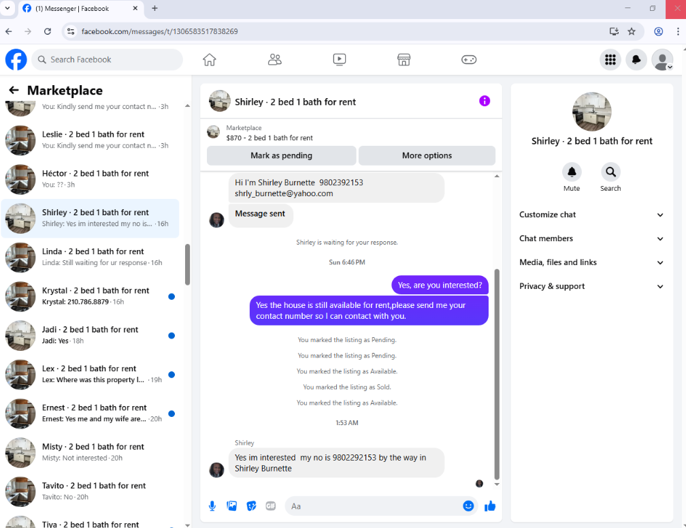The image size is (686, 528).
Task: Mute the Shirley conversation
Action: (572, 172)
